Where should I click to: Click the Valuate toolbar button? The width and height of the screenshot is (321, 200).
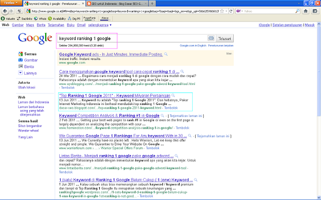pyautogui.click(x=8, y=18)
